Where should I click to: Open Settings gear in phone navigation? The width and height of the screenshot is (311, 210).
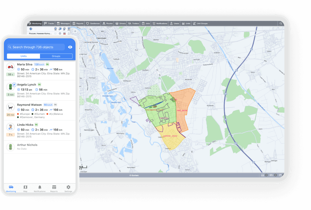coord(68,189)
